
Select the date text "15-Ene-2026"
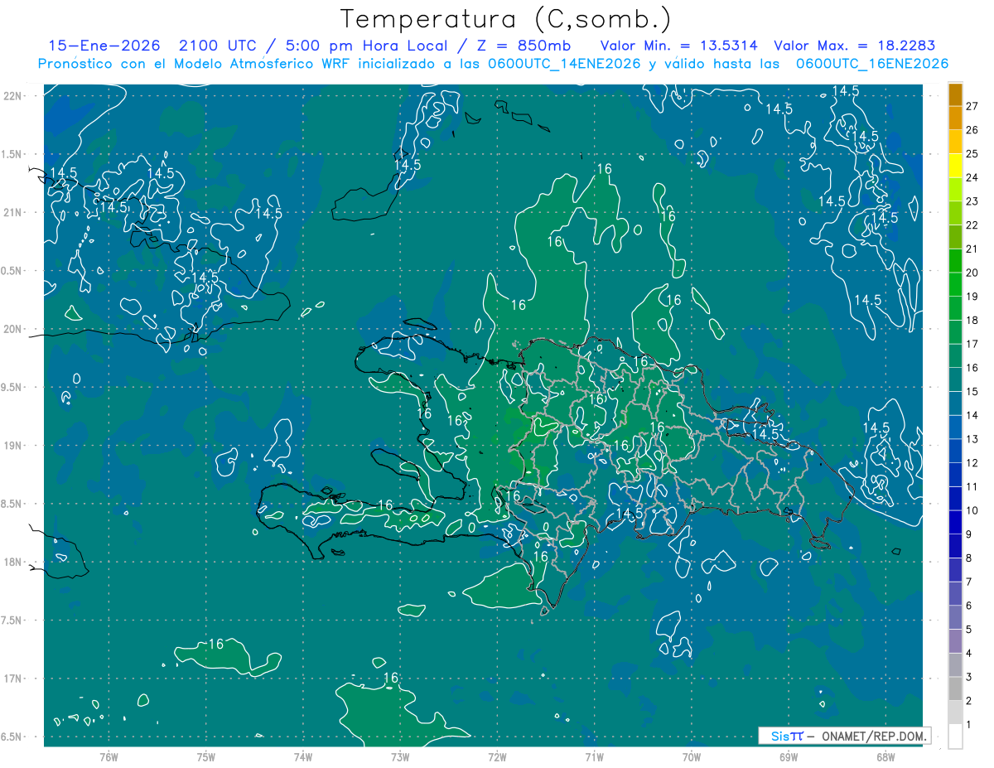(104, 46)
